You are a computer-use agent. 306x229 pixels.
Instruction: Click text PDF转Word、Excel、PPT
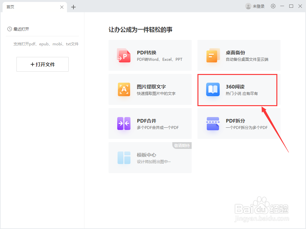coord(160,60)
